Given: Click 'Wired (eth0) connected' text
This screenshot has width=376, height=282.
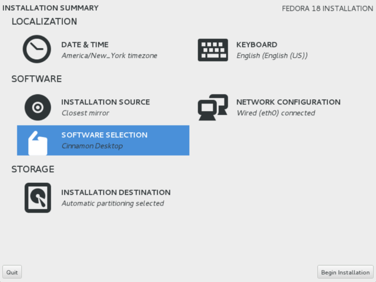Looking at the screenshot, I should pos(276,113).
